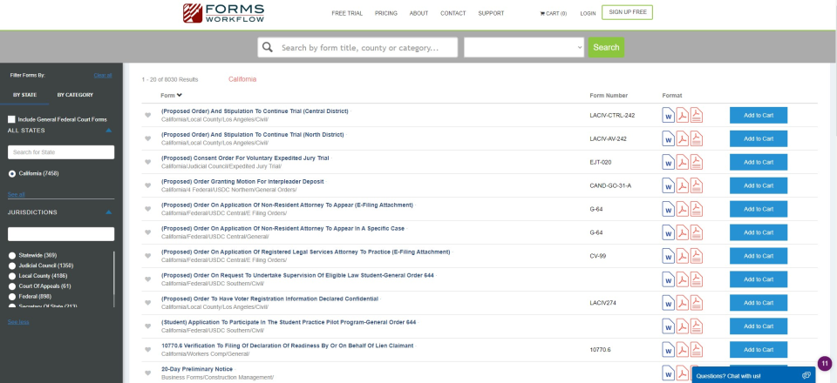
Task: Select Federal (898) jurisdiction
Action: 11,296
